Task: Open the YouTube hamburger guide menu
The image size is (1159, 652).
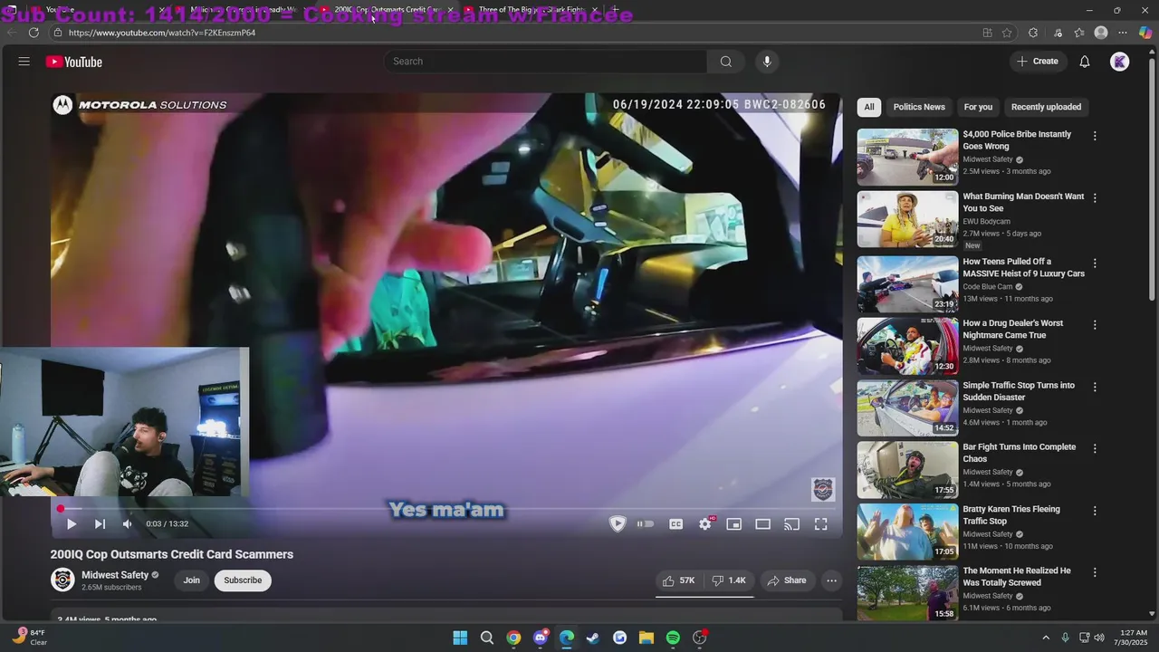Action: pyautogui.click(x=24, y=62)
